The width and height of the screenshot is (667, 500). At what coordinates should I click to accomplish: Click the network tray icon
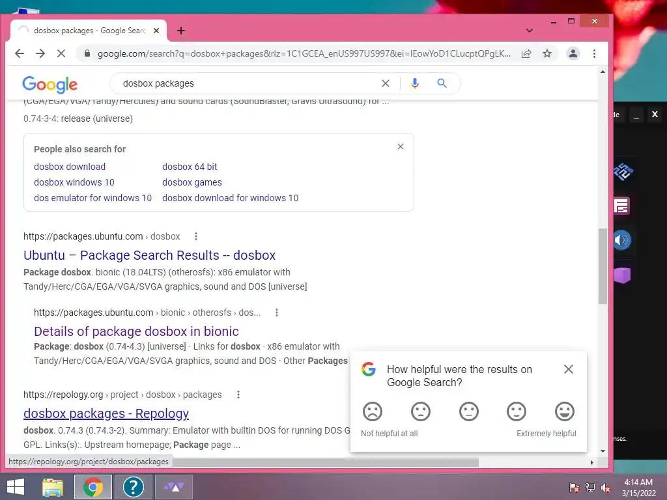point(590,488)
